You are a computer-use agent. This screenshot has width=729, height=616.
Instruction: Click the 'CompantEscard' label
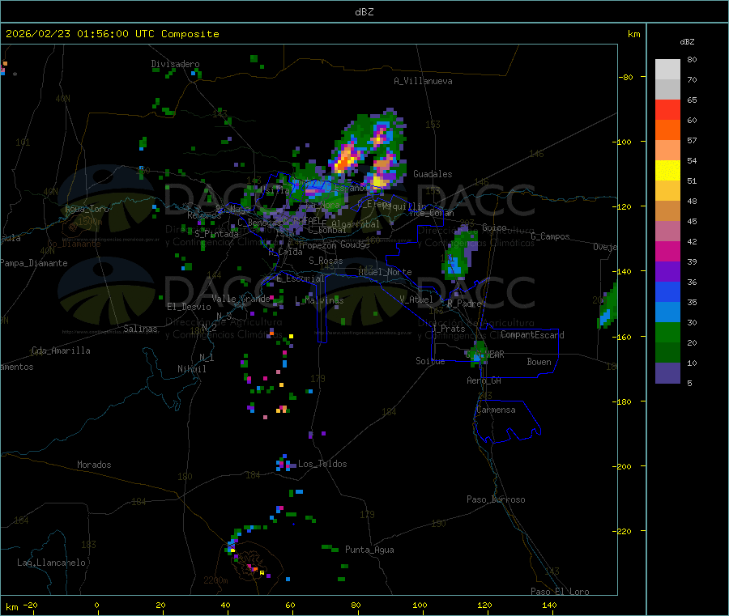coord(532,335)
